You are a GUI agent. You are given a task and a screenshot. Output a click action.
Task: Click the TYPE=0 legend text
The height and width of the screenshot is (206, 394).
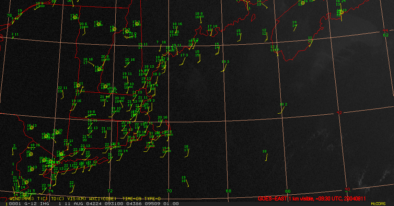[152, 199]
